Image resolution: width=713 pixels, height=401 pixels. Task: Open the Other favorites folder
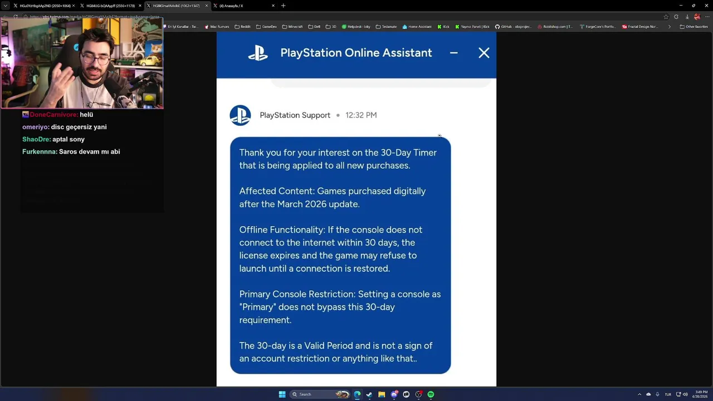(x=694, y=27)
